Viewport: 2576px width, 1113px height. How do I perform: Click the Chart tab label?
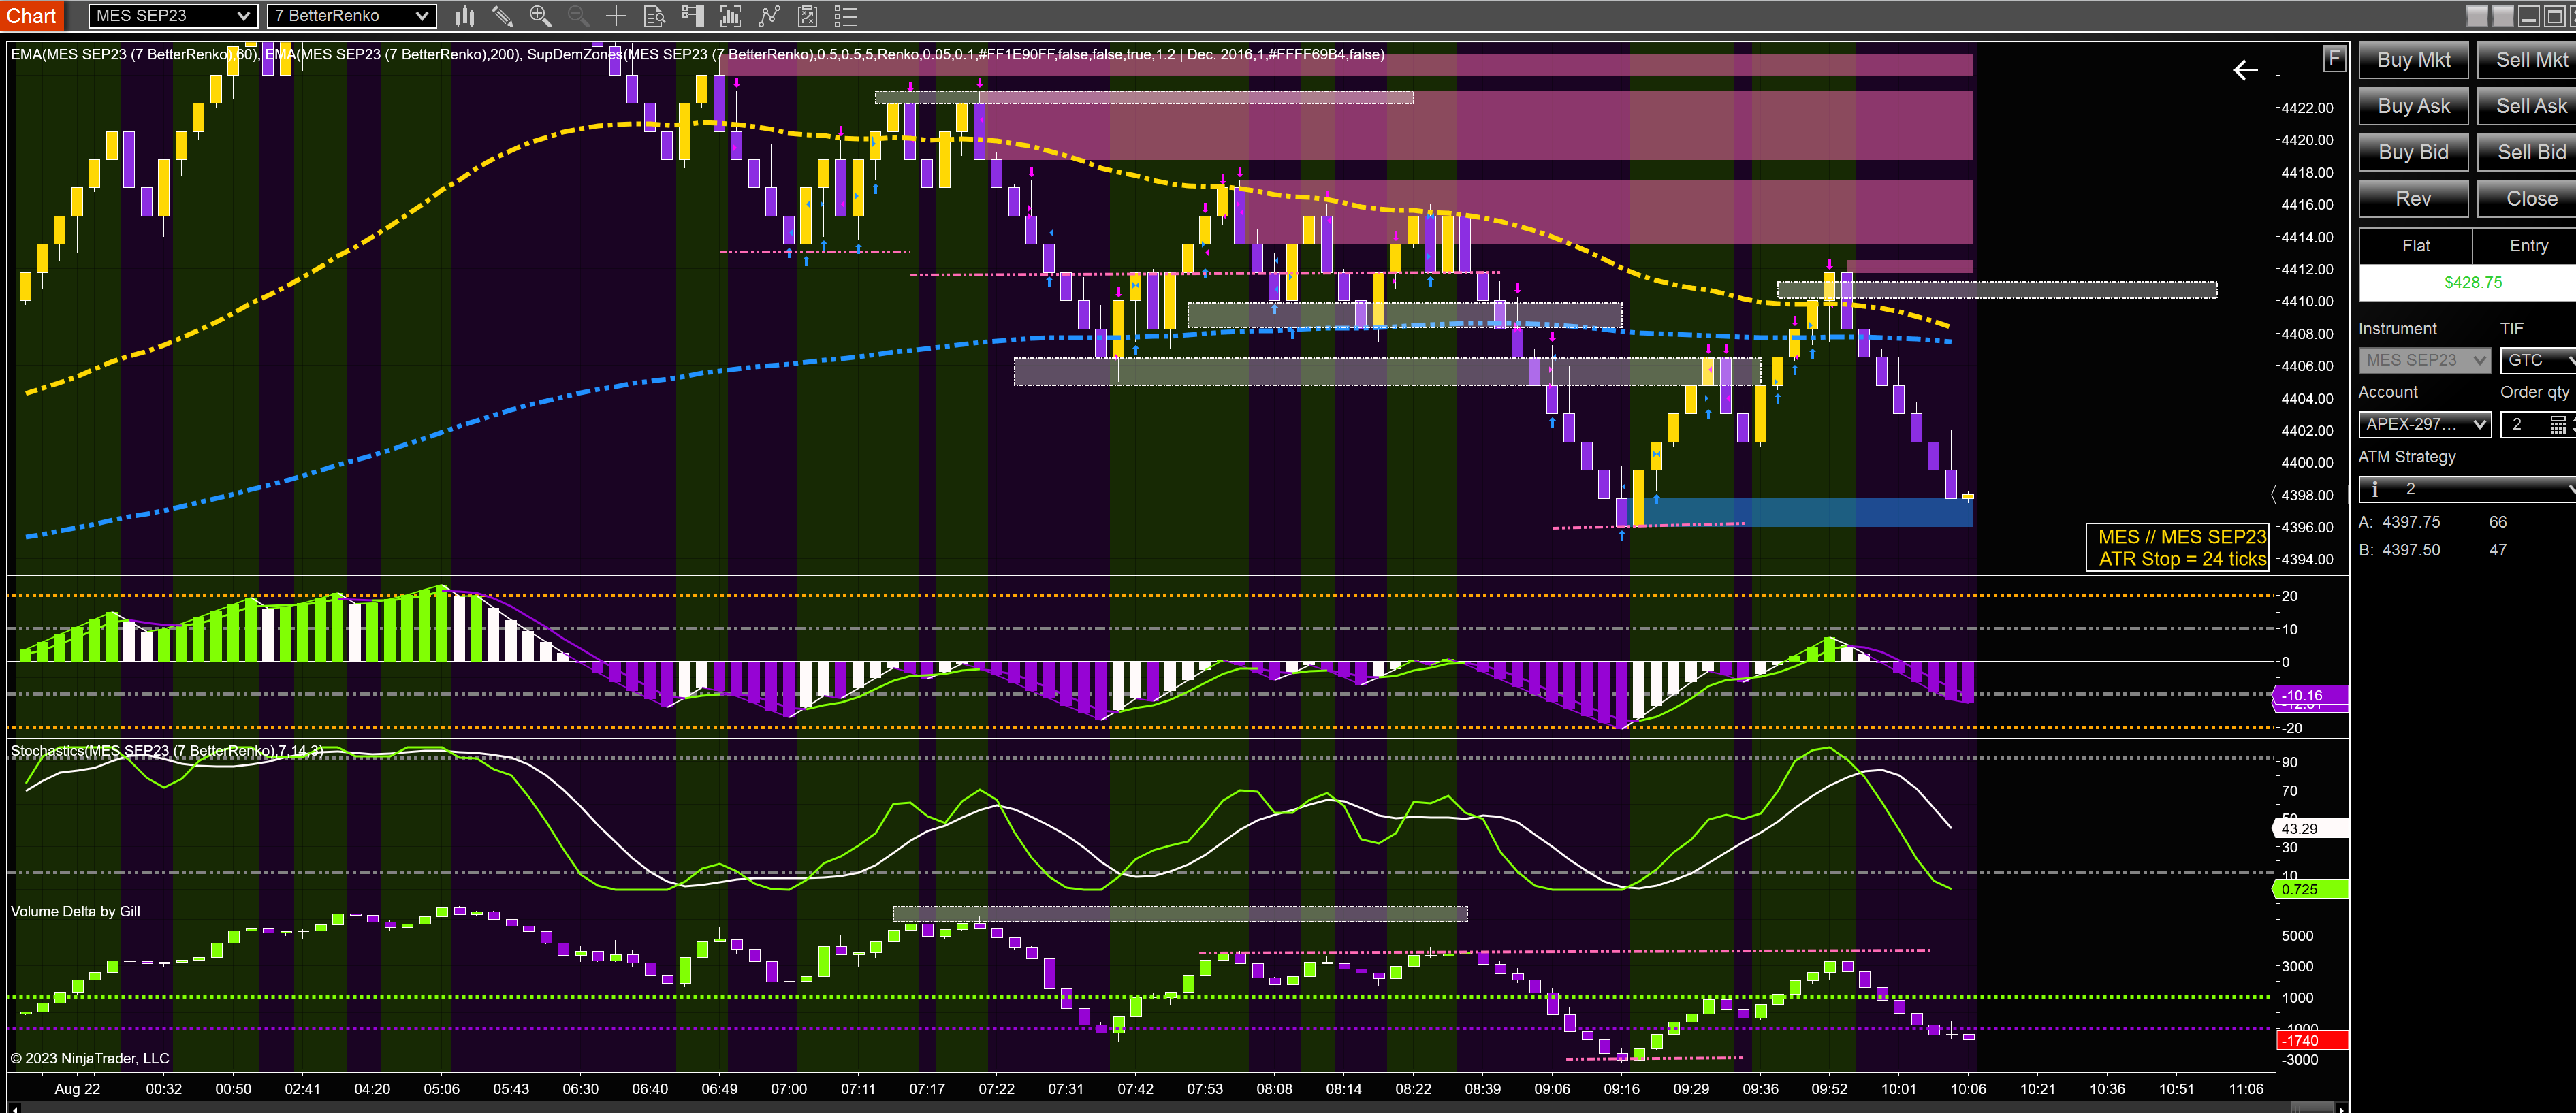(x=32, y=16)
